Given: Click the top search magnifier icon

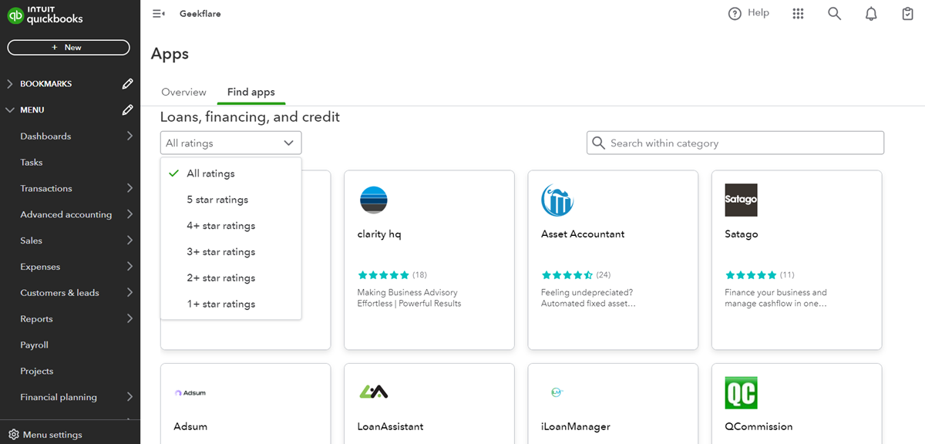Looking at the screenshot, I should tap(834, 14).
